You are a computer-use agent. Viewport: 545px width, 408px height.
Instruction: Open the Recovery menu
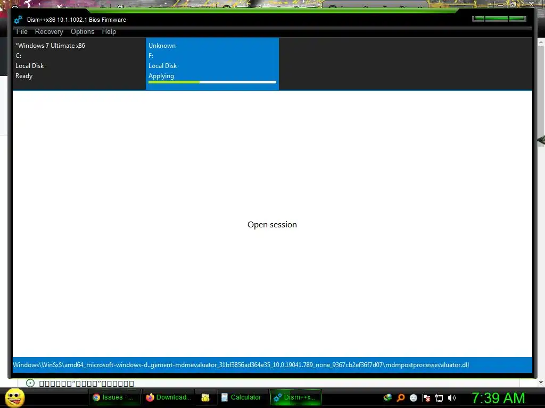click(49, 31)
